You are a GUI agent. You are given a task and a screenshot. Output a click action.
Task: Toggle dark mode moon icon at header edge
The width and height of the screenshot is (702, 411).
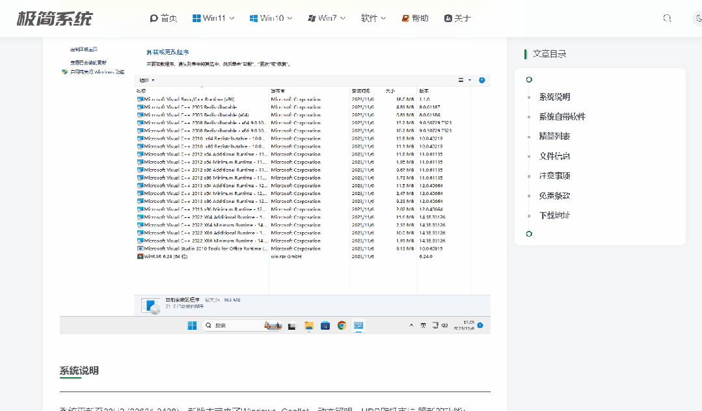(698, 18)
